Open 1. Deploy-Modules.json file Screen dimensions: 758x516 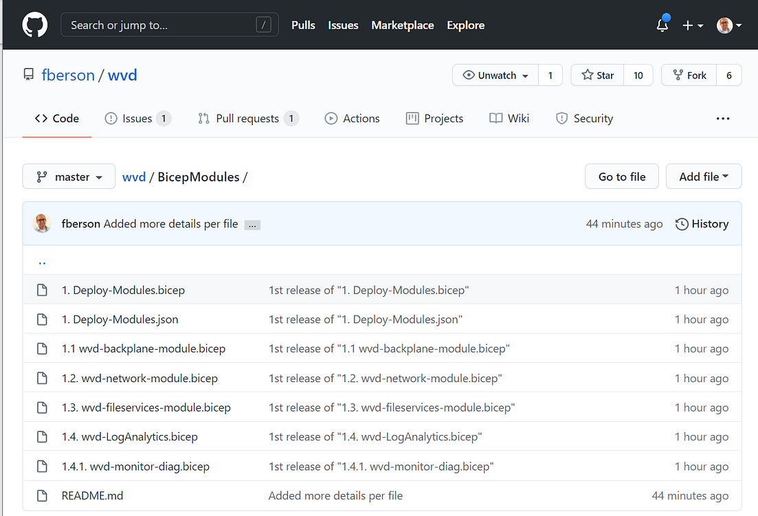[x=120, y=319]
